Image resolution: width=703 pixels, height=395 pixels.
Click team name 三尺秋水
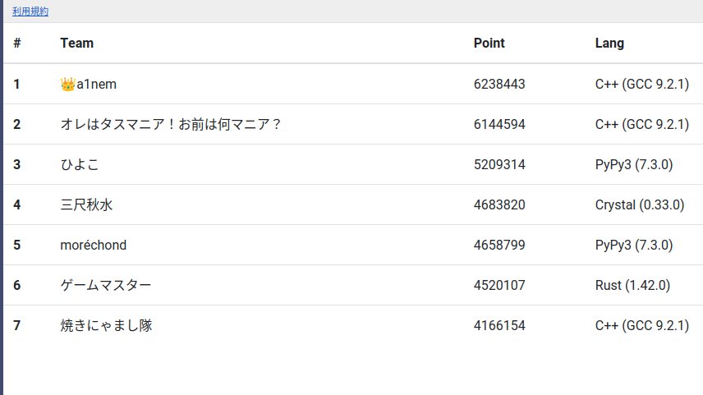pos(86,205)
